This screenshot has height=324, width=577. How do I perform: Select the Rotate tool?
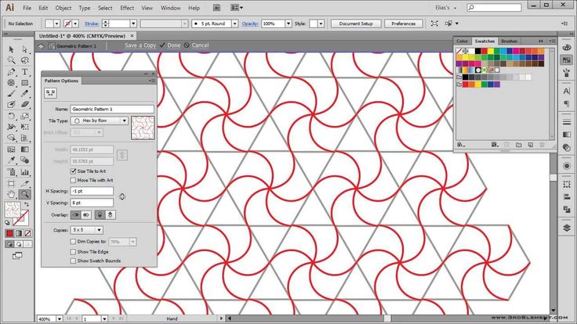[12, 116]
